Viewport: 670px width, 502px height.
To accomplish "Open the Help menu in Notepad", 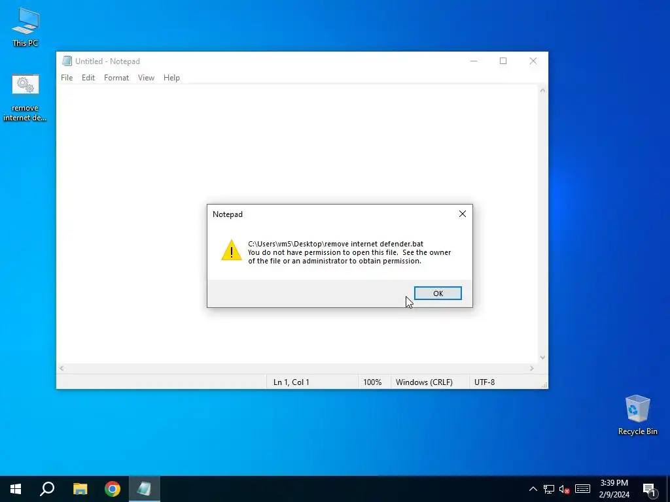I will pos(171,78).
